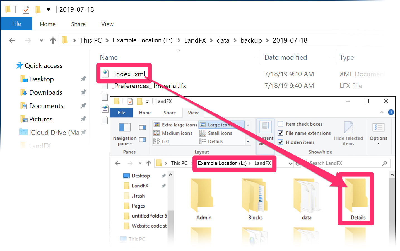Open the Options button in ribbon
Screen dimensions: 400x251
(x=378, y=134)
